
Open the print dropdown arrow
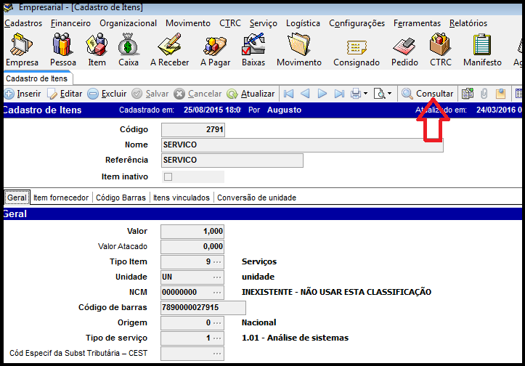[365, 94]
